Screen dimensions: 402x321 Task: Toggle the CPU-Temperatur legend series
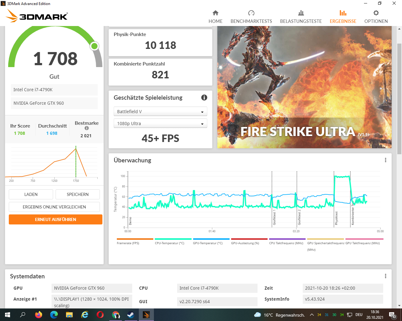pos(173,241)
